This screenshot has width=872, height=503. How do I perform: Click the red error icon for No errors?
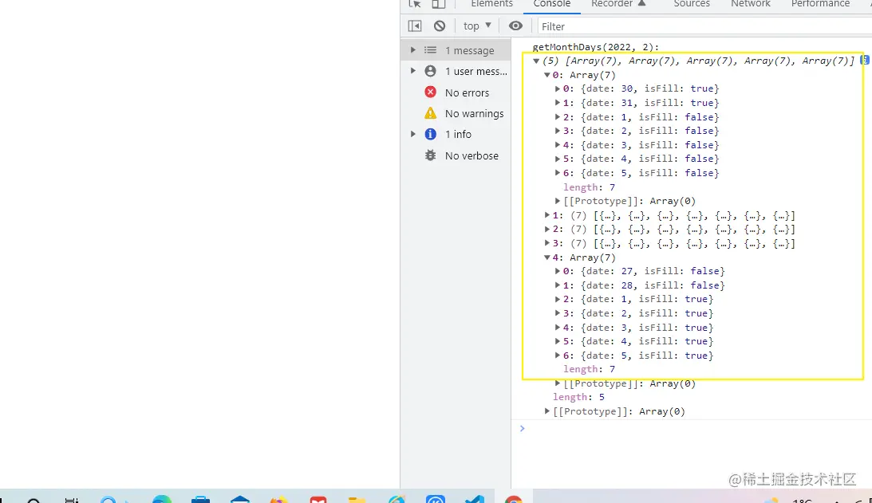pos(431,92)
